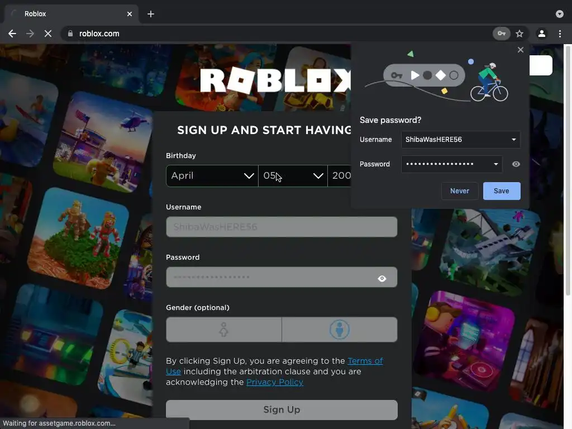
Task: Click the ROBLOX logo
Action: (x=275, y=80)
